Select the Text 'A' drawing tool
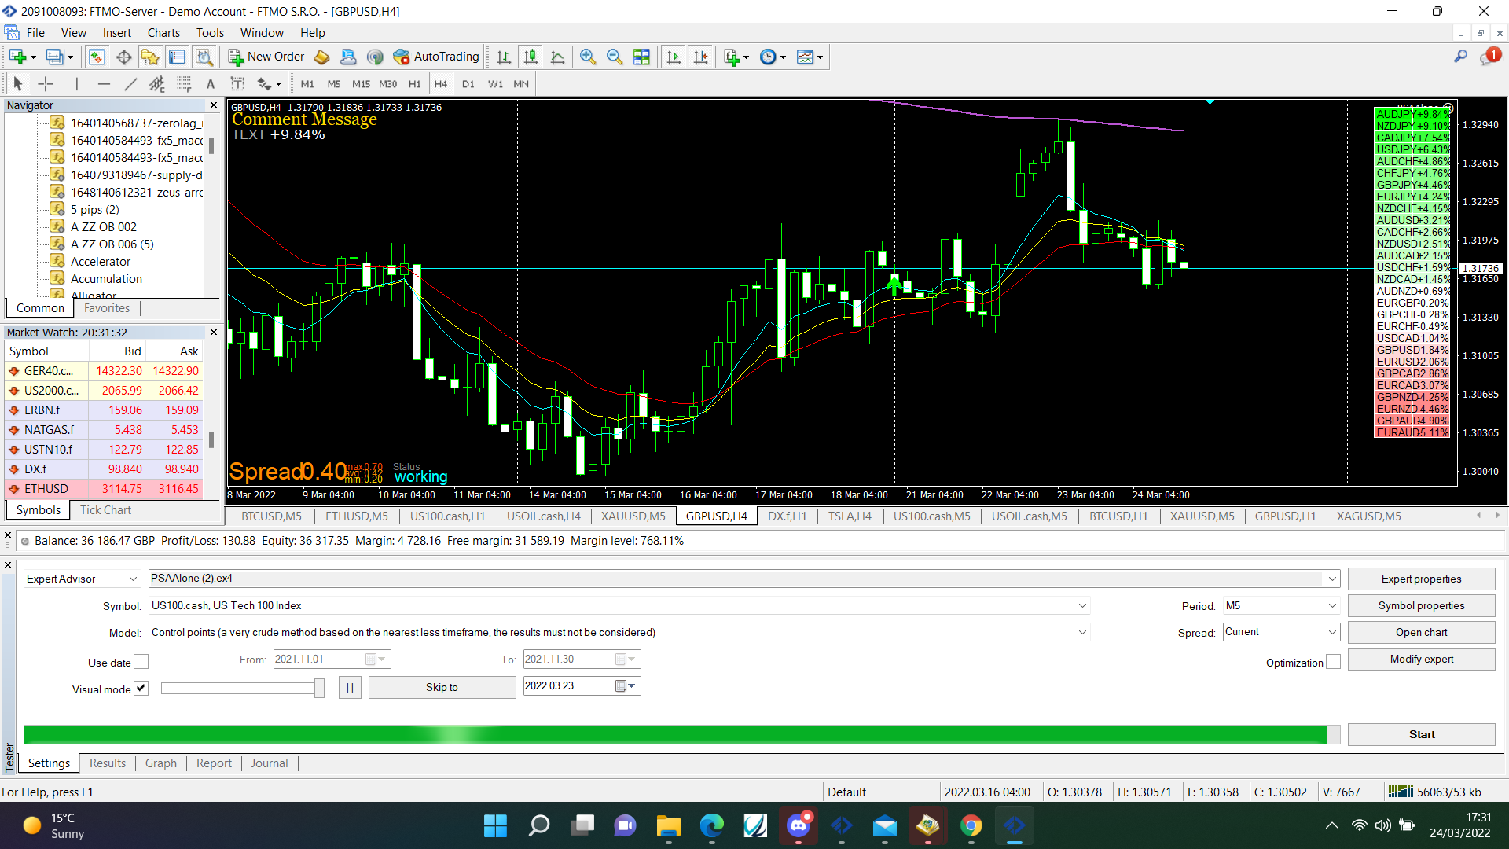The width and height of the screenshot is (1509, 849). tap(210, 83)
